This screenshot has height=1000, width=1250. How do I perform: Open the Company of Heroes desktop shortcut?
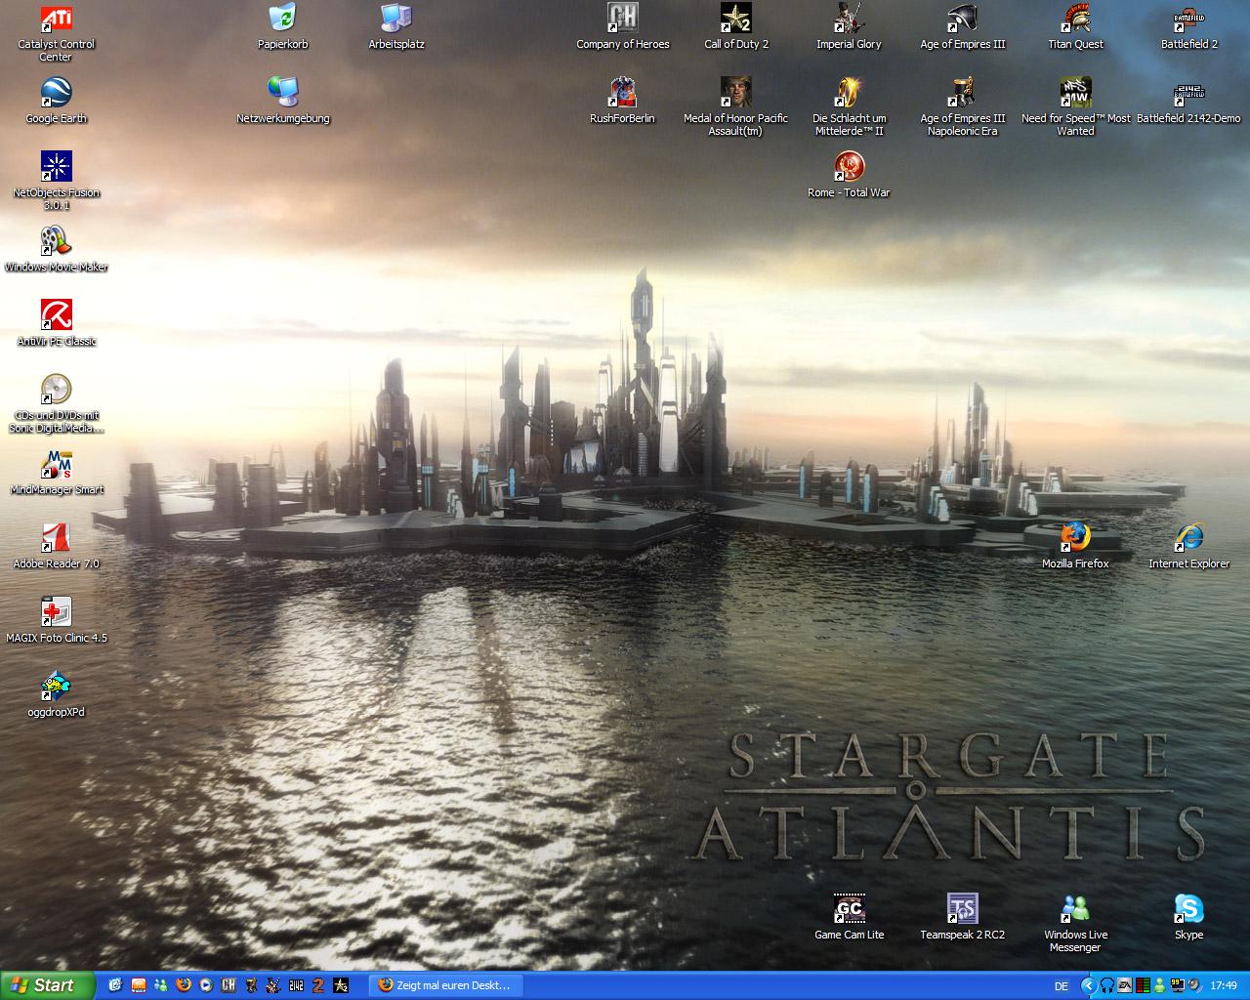pyautogui.click(x=622, y=19)
